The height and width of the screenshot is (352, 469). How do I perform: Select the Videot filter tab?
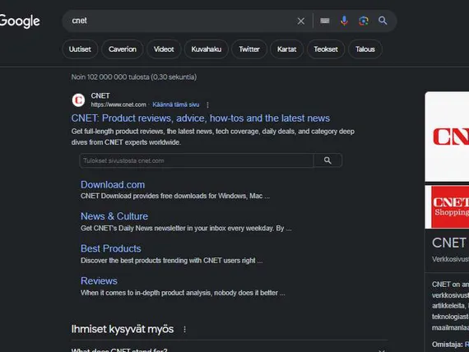[x=164, y=49]
